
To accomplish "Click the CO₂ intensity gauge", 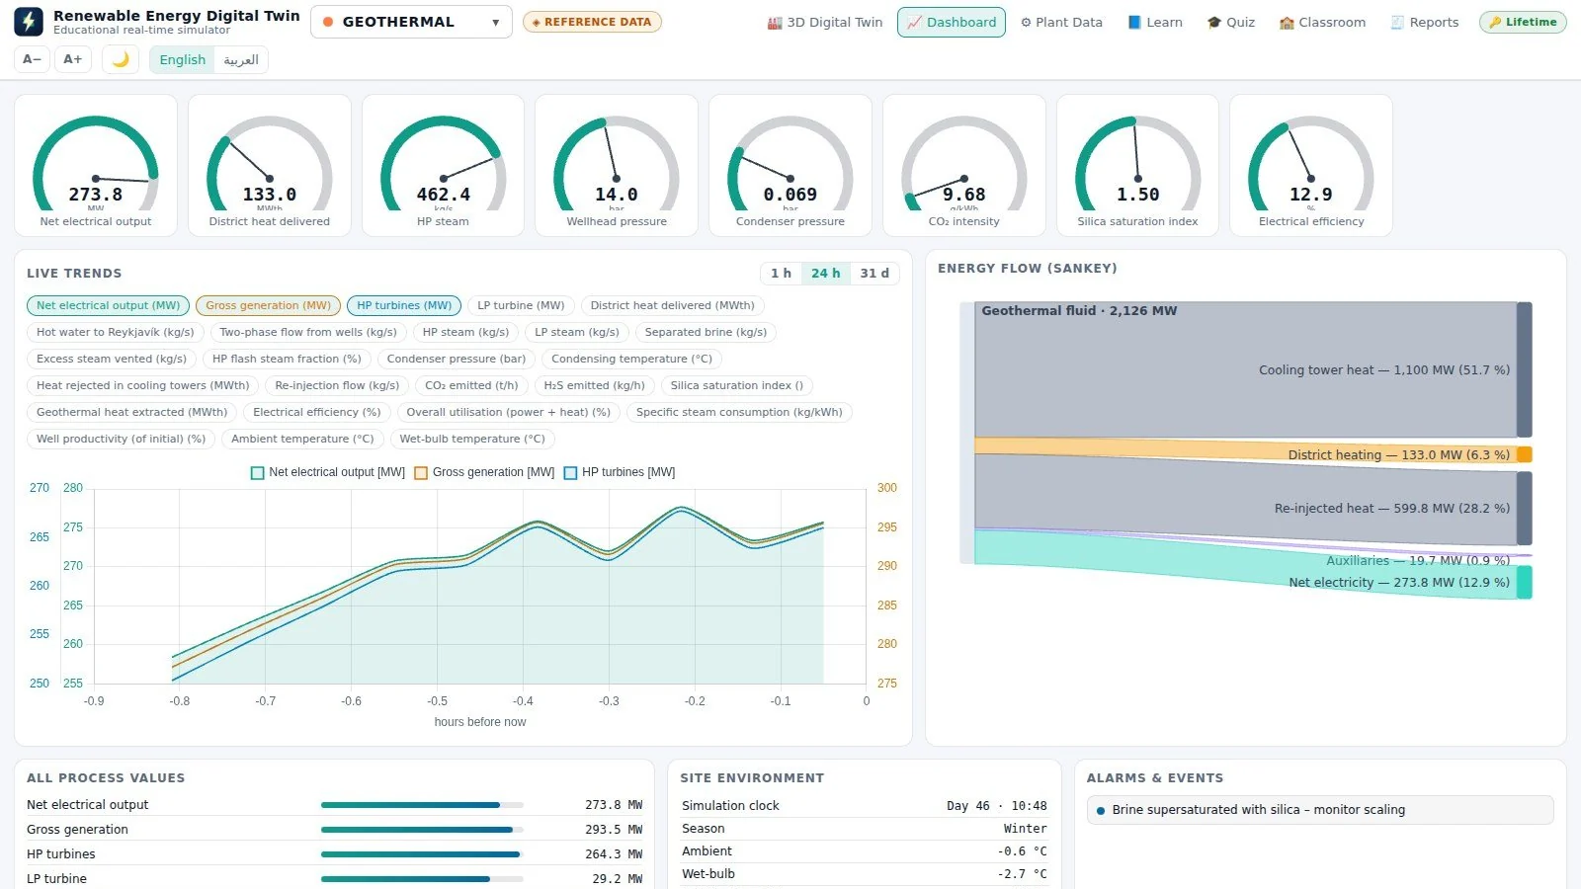I will (x=964, y=166).
